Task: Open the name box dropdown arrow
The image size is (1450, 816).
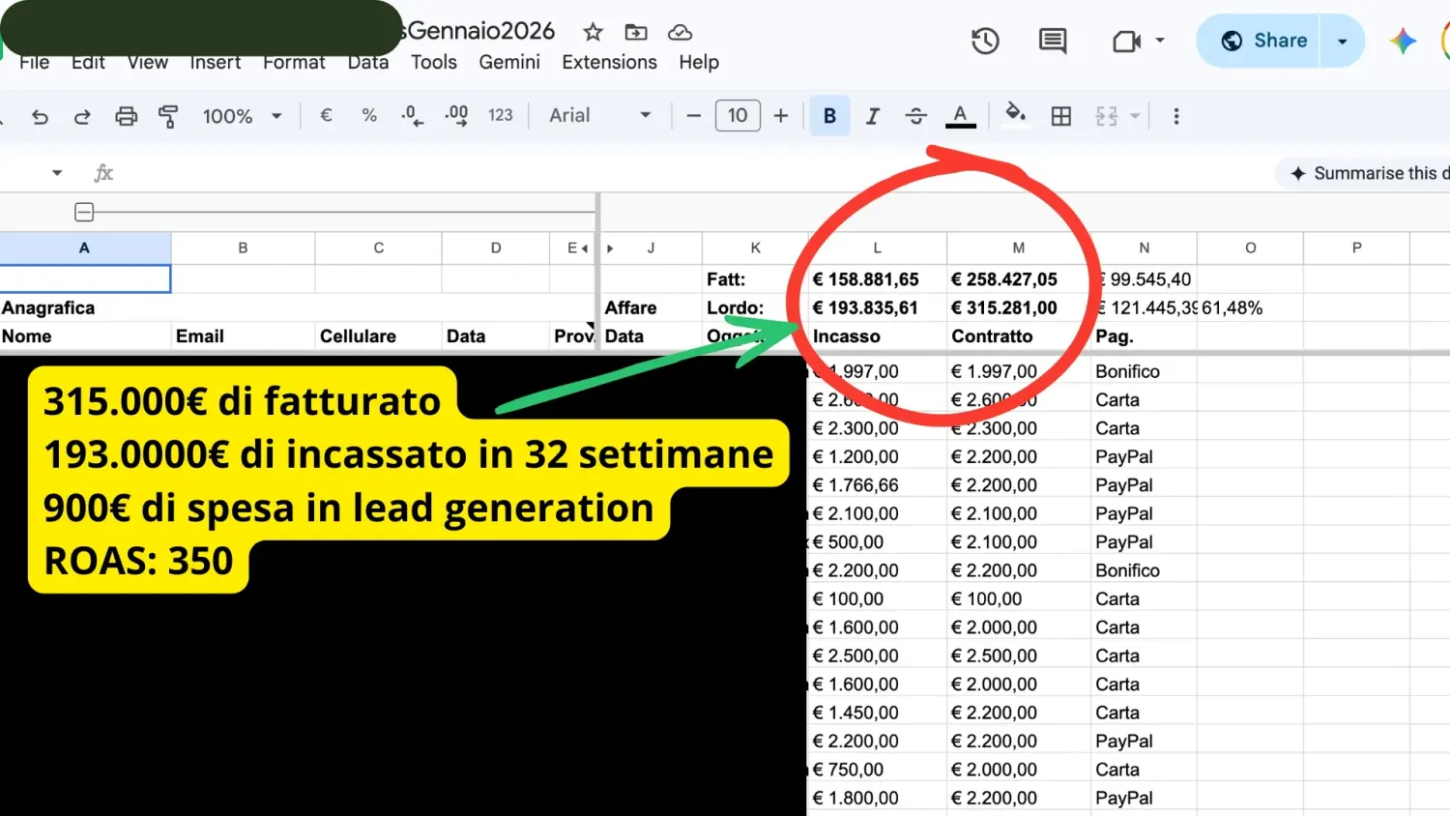Action: click(57, 173)
